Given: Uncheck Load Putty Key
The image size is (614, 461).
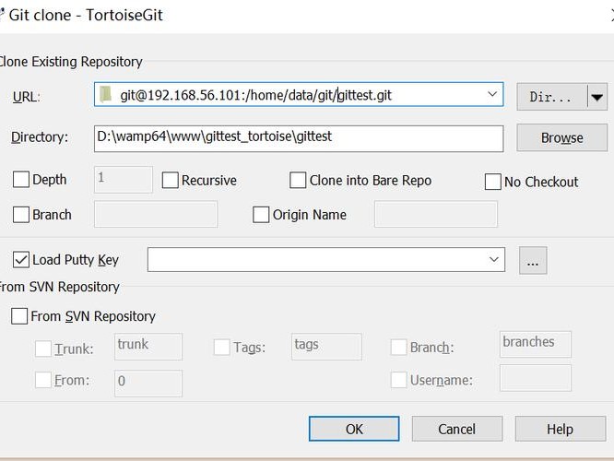Looking at the screenshot, I should tap(21, 260).
